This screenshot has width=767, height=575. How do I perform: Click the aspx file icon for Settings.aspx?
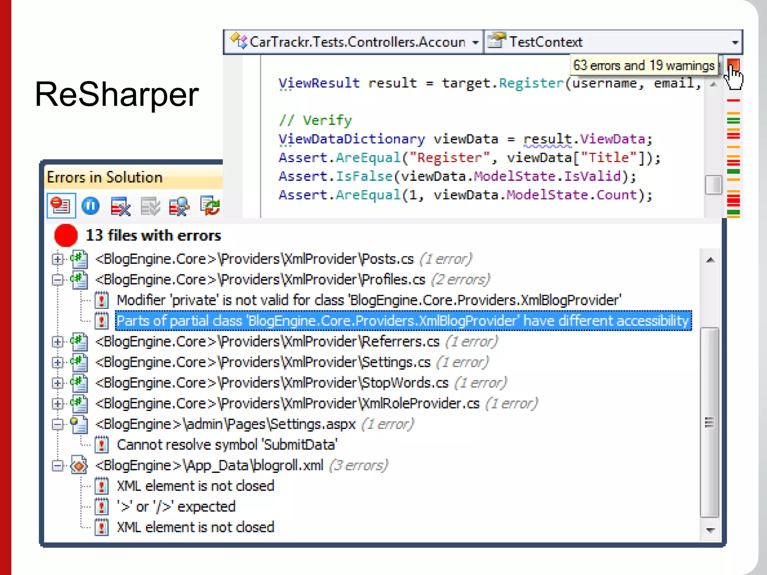pyautogui.click(x=79, y=424)
